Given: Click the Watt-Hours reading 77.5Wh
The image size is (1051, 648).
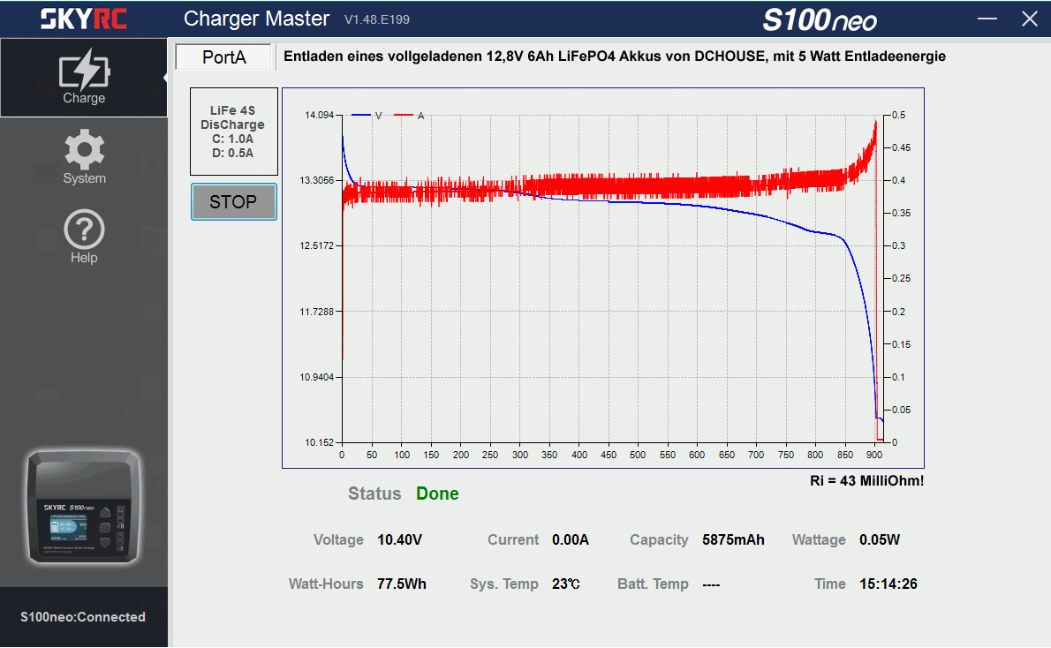Looking at the screenshot, I should point(402,584).
